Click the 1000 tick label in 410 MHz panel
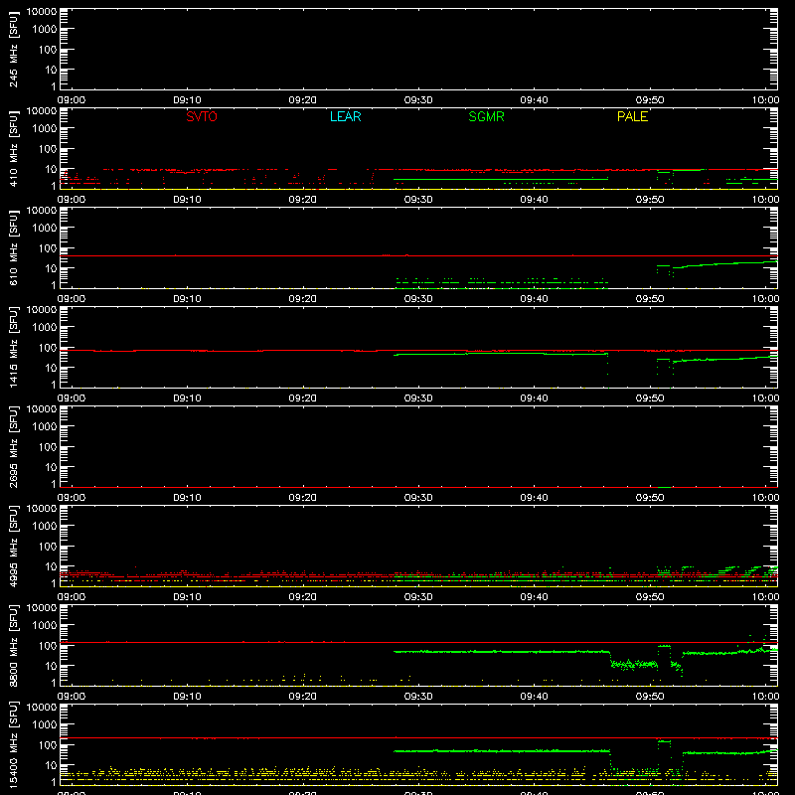The width and height of the screenshot is (795, 795). 45,129
